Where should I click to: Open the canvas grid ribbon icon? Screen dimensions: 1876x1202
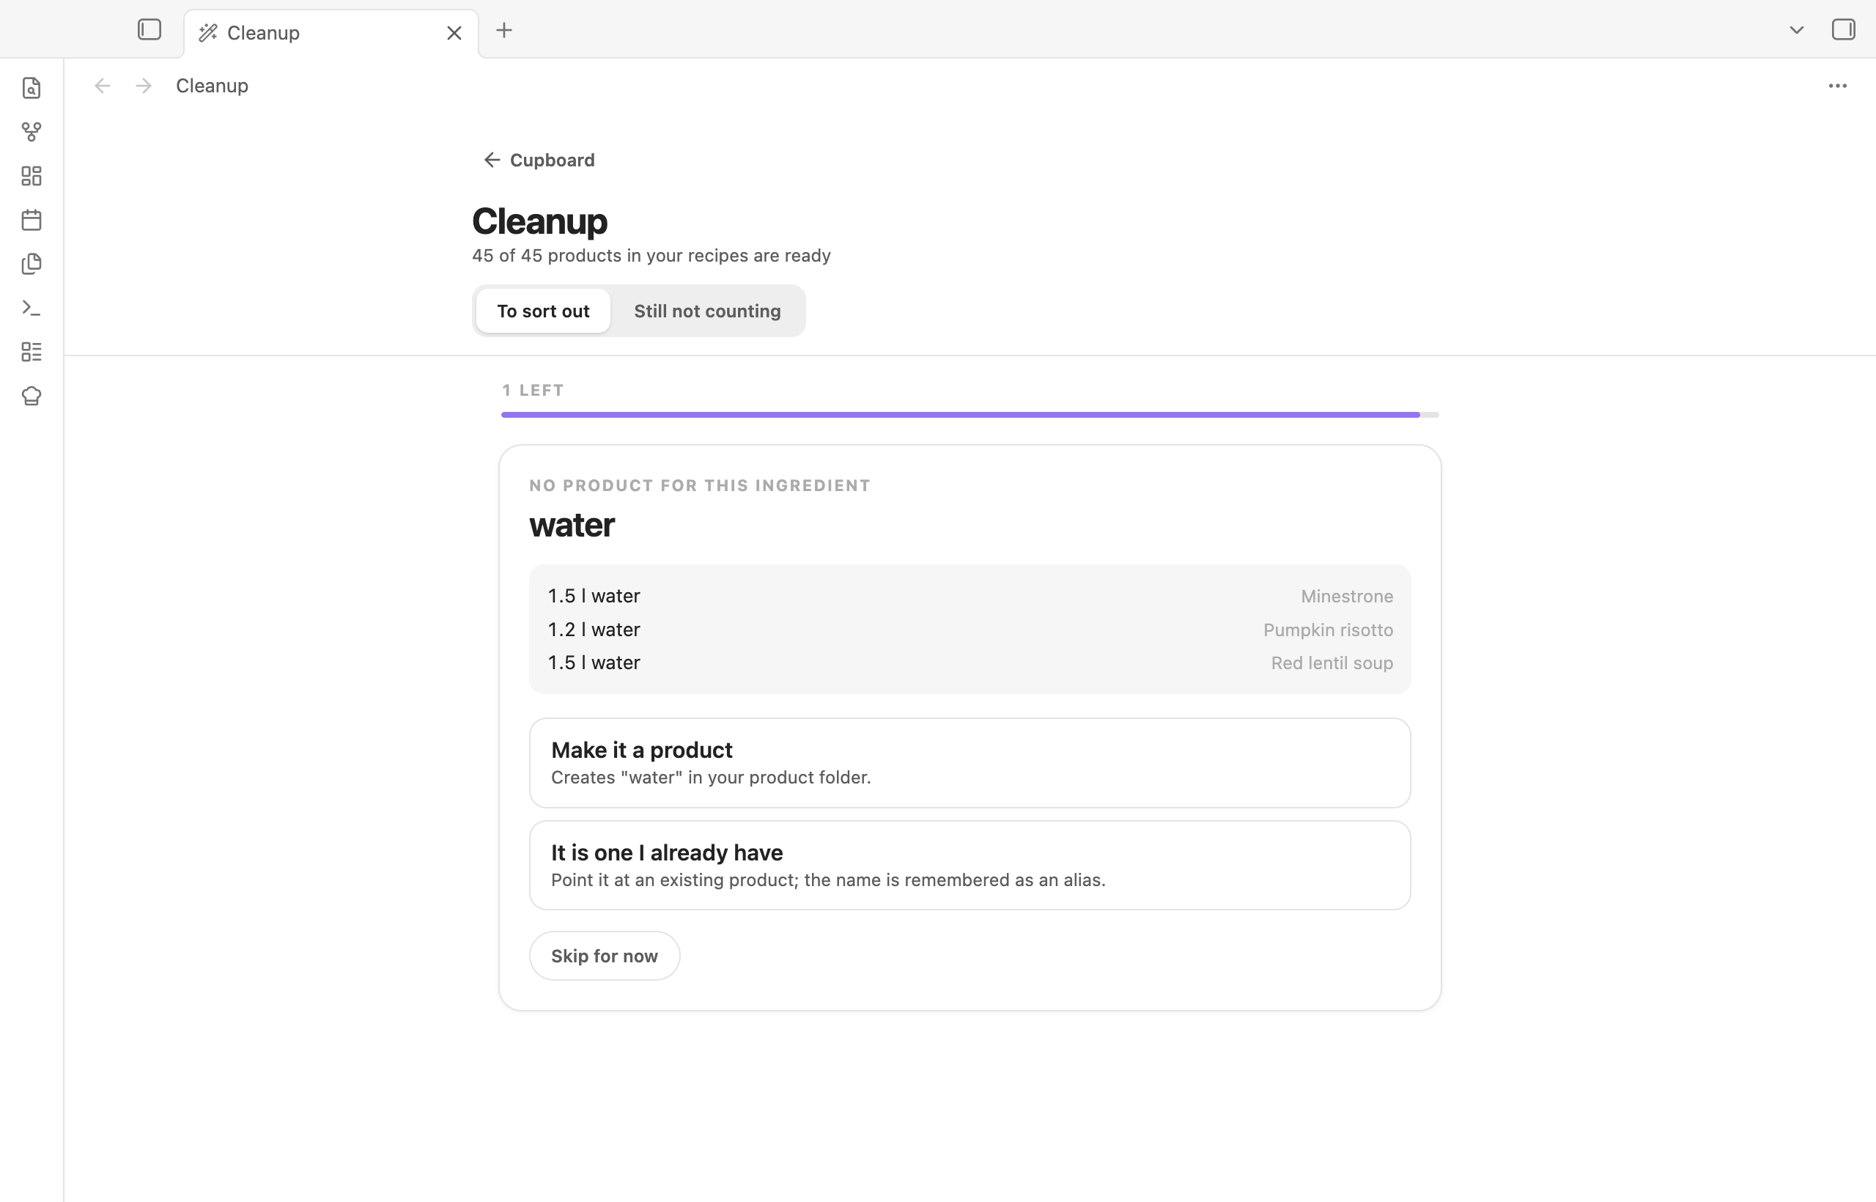pyautogui.click(x=32, y=176)
